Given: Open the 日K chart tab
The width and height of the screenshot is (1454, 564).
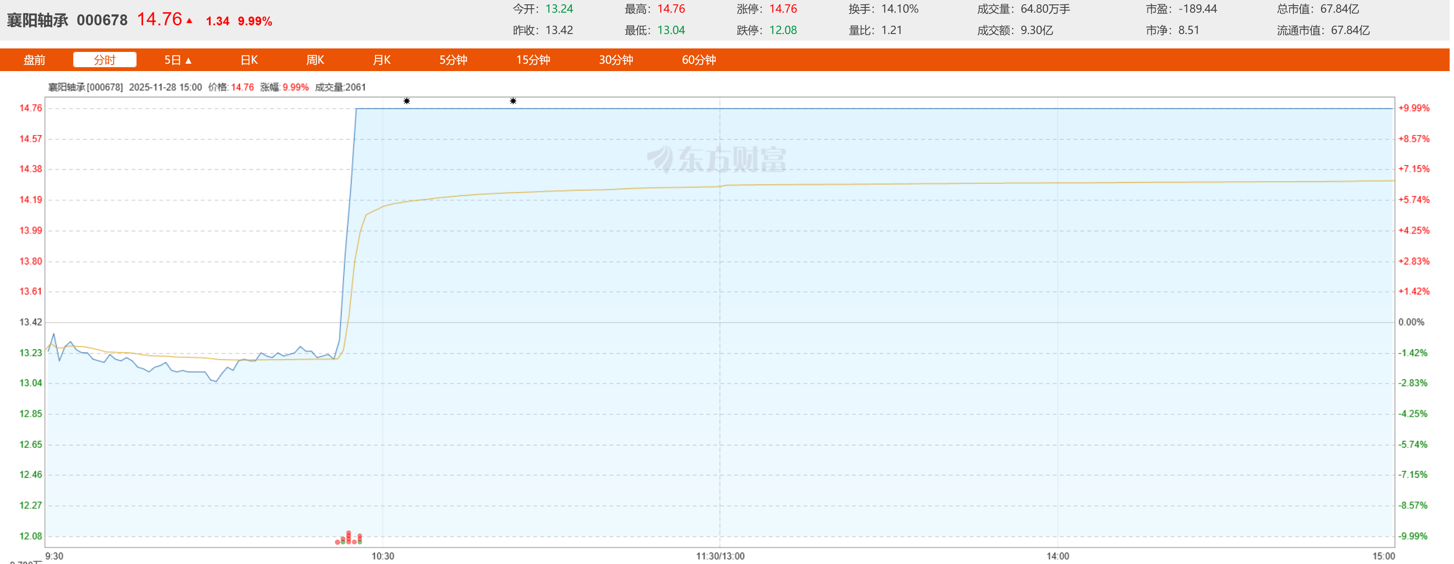Looking at the screenshot, I should [249, 60].
